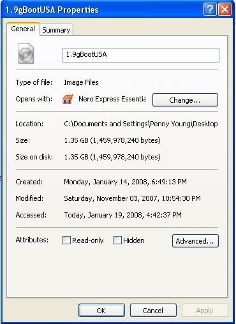This screenshot has width=236, height=324.
Task: Enable the Read-only attribute checkbox
Action: 66,240
